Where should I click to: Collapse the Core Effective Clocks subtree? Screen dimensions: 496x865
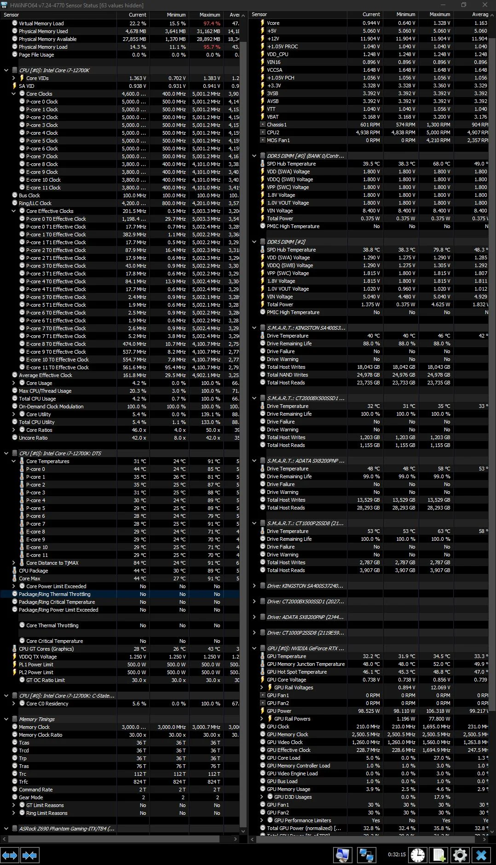click(14, 211)
